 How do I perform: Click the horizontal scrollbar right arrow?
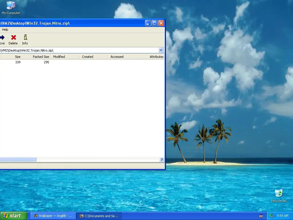[x=162, y=159]
